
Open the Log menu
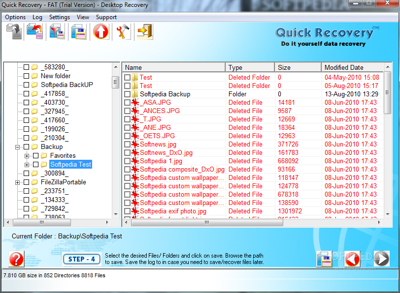[x=37, y=17]
